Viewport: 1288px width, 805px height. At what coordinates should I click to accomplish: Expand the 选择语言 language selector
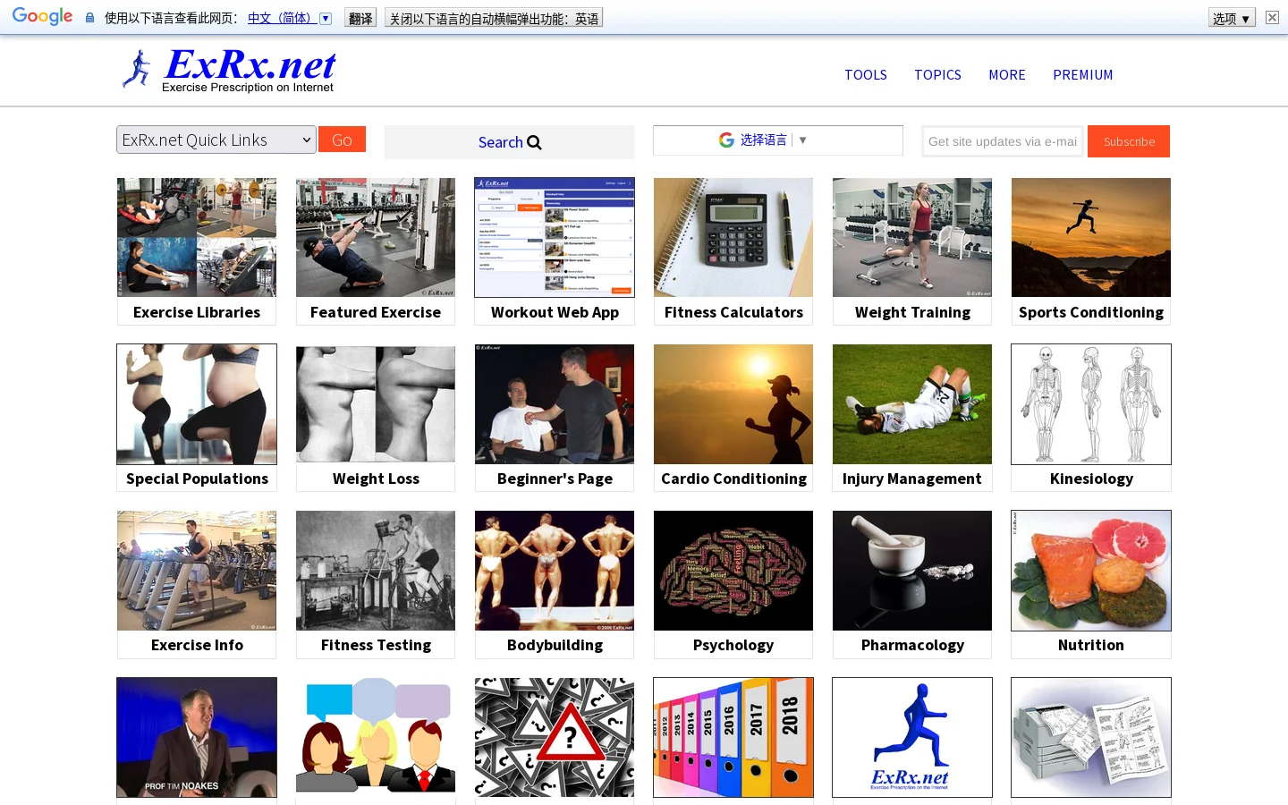pos(774,140)
